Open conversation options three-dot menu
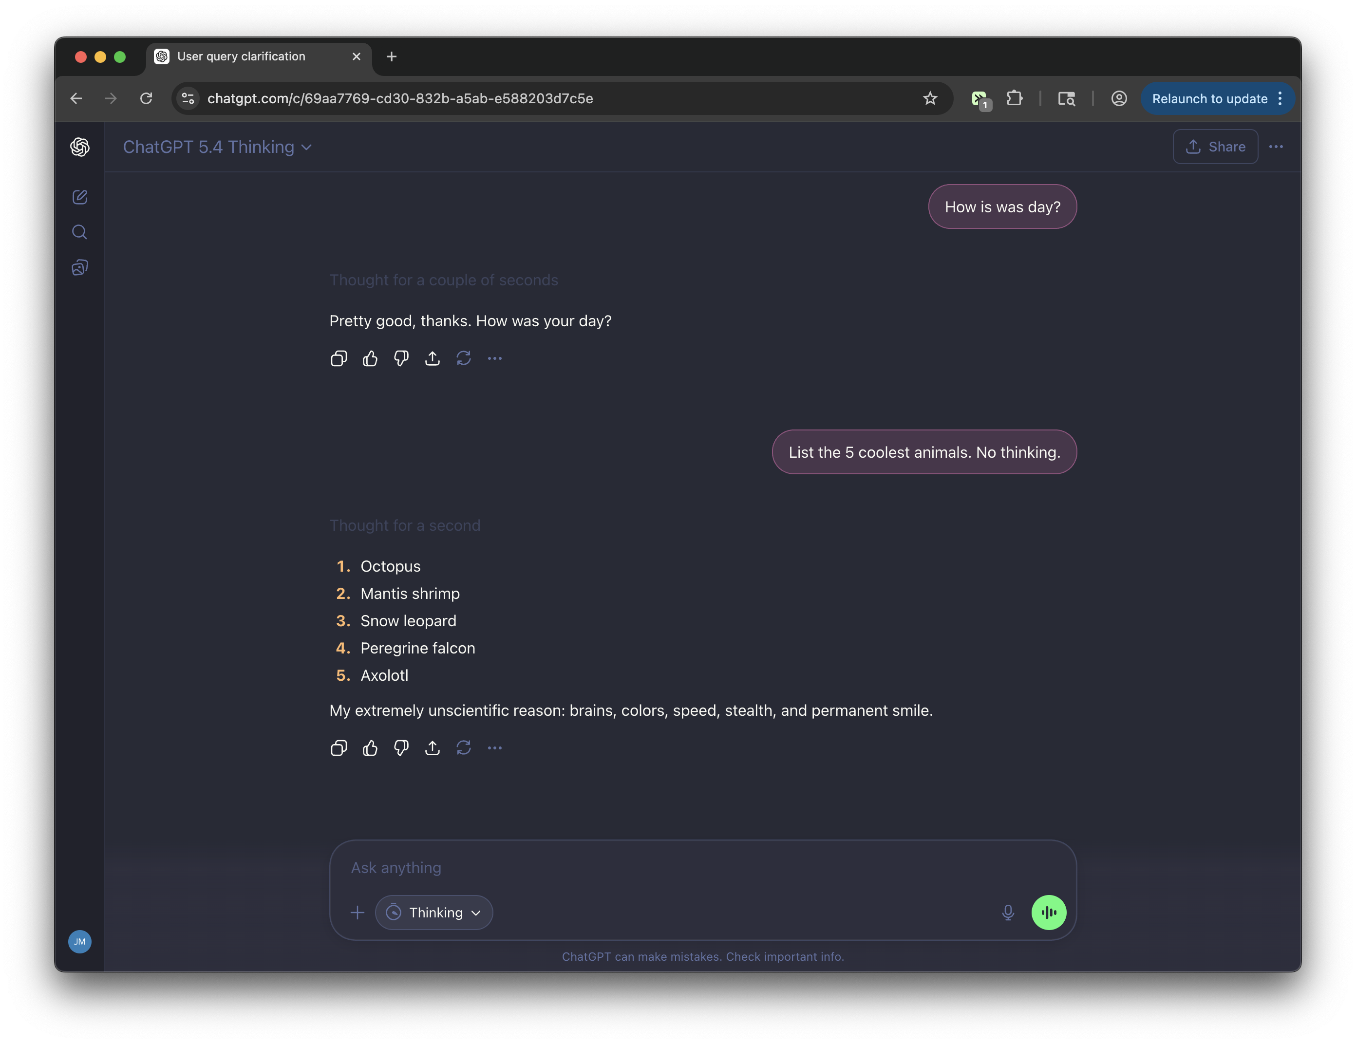Viewport: 1356px width, 1044px height. click(x=1276, y=147)
